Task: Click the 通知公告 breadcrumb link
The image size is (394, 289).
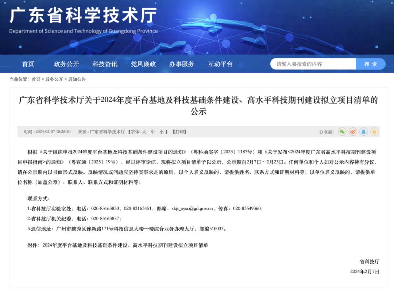Action: pyautogui.click(x=77, y=79)
